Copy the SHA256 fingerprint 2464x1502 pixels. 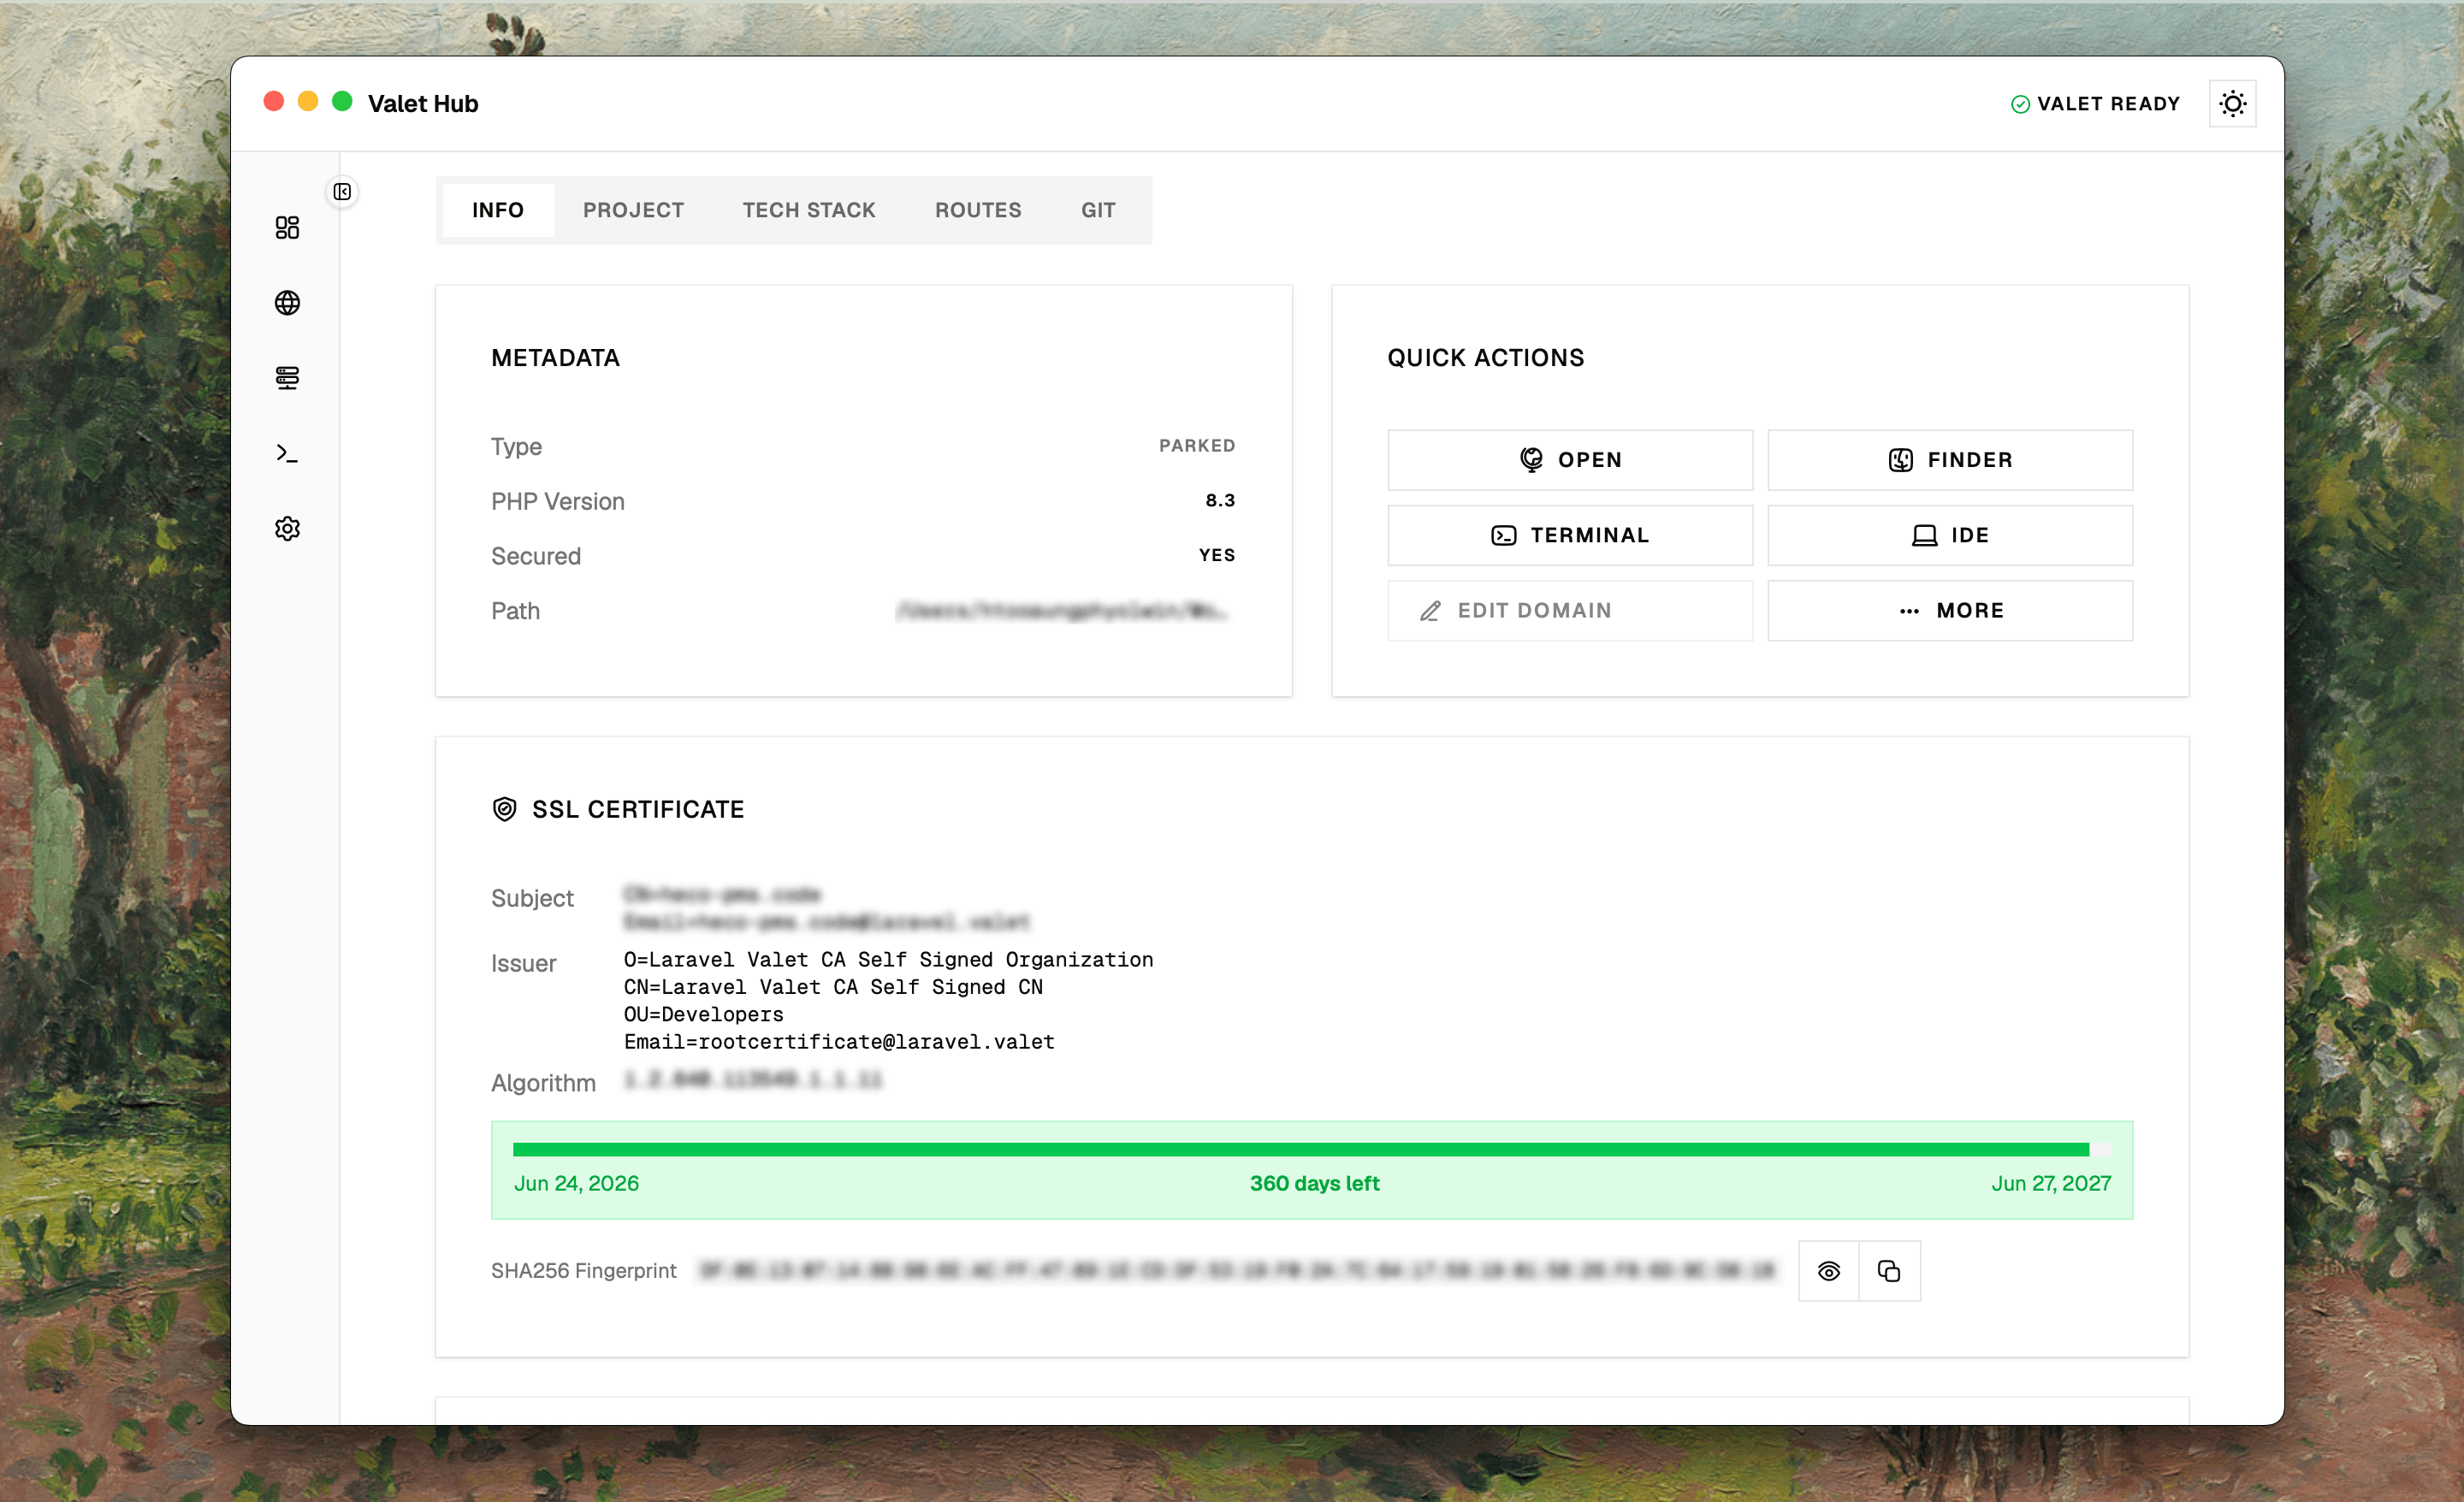(x=1889, y=1271)
